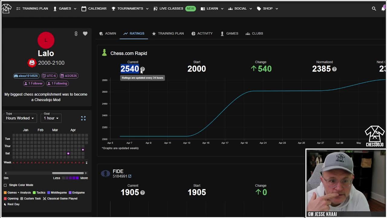Select the Ratings tab
This screenshot has height=218, width=387.
tap(134, 34)
